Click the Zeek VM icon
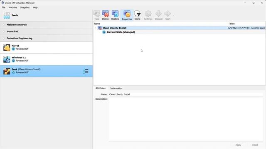266x149 pixels. (7, 71)
